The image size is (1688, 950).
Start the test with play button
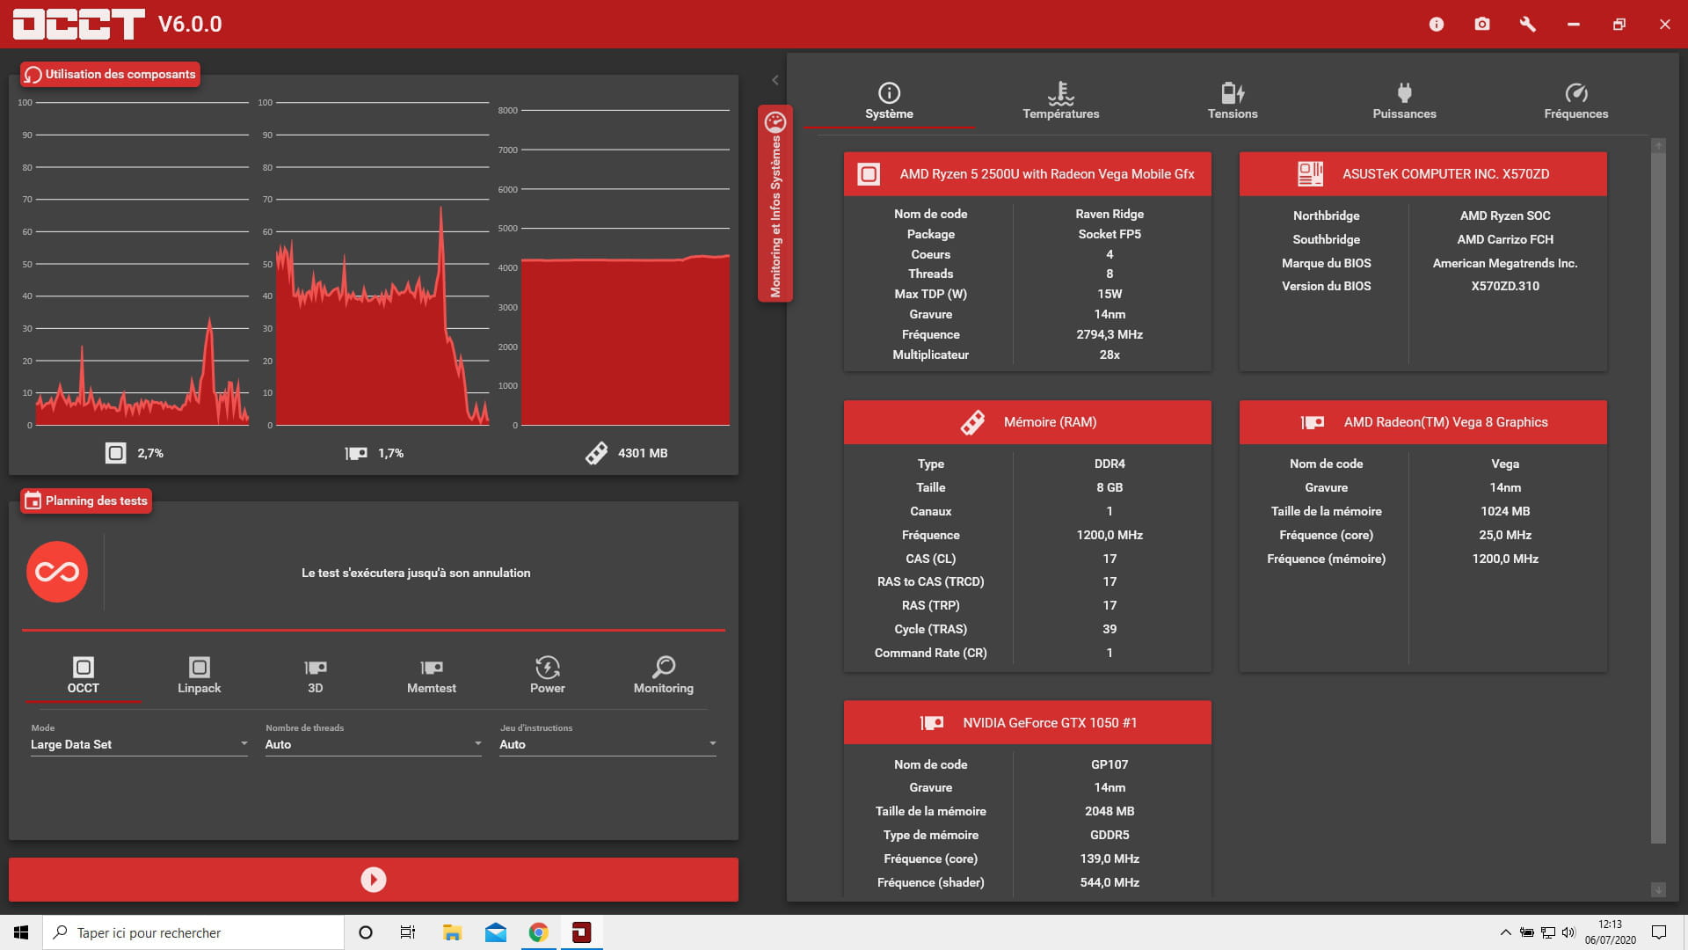point(374,880)
